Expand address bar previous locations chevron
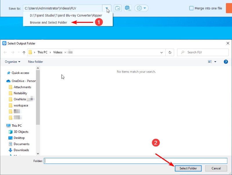Screen dimensions: 232x175 pos(162,53)
